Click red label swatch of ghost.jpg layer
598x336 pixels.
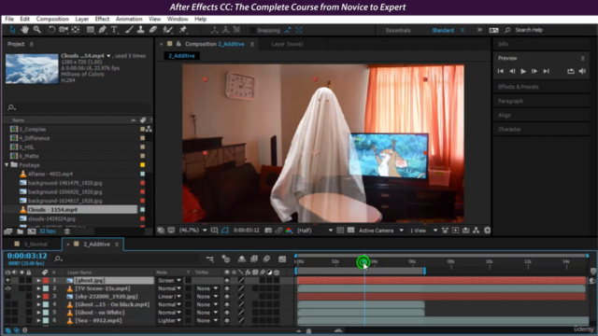(46, 280)
